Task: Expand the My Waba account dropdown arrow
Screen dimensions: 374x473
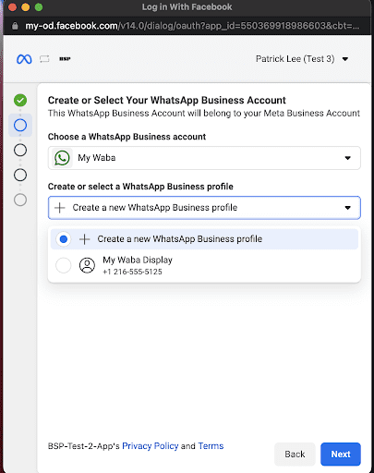Action: click(348, 158)
